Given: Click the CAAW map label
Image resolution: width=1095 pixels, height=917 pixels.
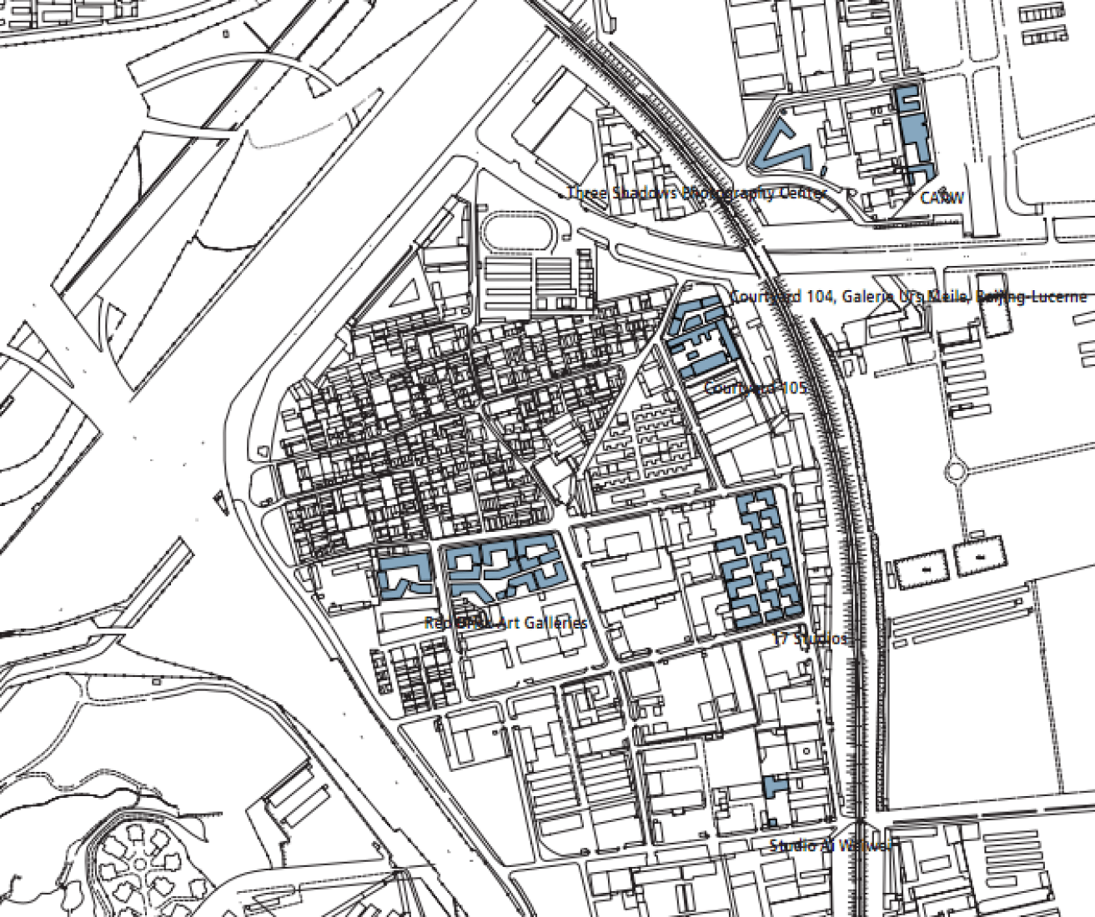Looking at the screenshot, I should [x=942, y=198].
